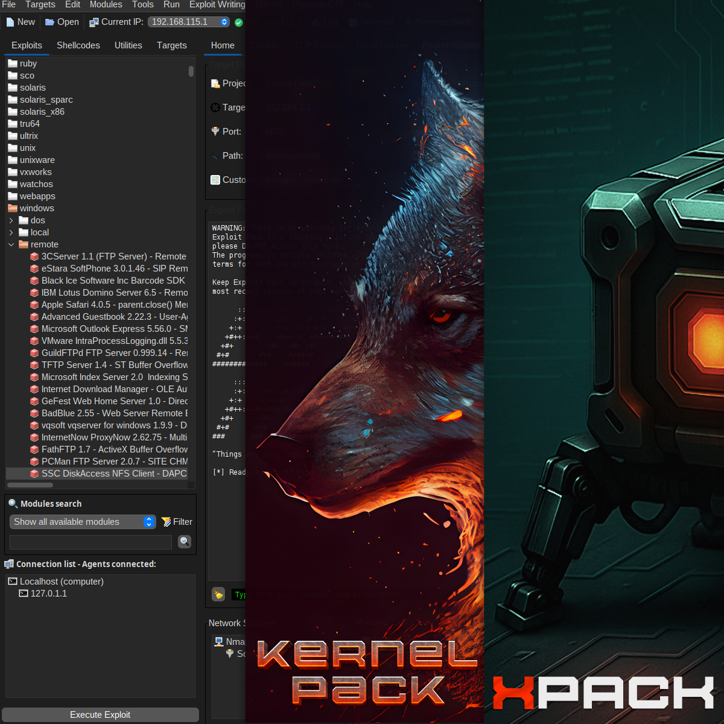Collapse the remote folder chevron

[11, 244]
